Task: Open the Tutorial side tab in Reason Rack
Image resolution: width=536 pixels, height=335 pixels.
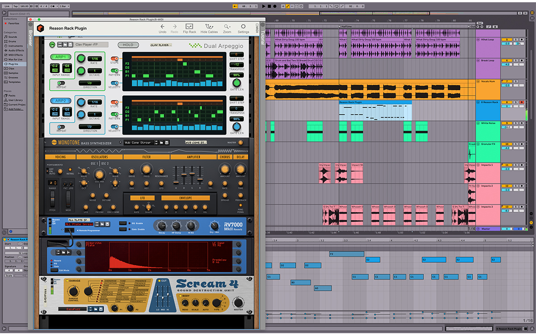Action: pyautogui.click(x=263, y=38)
